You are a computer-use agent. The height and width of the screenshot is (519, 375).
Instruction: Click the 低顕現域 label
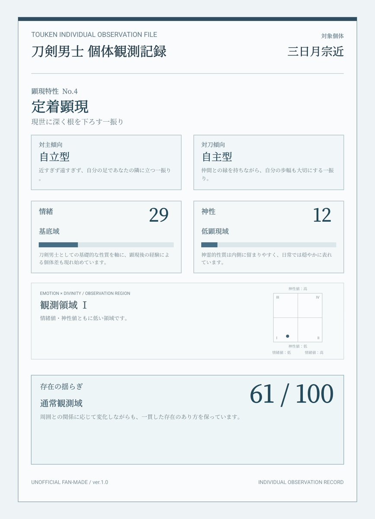215,232
